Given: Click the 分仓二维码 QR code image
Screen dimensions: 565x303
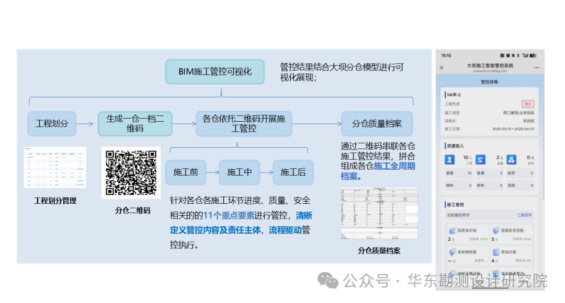Looking at the screenshot, I should 131,173.
